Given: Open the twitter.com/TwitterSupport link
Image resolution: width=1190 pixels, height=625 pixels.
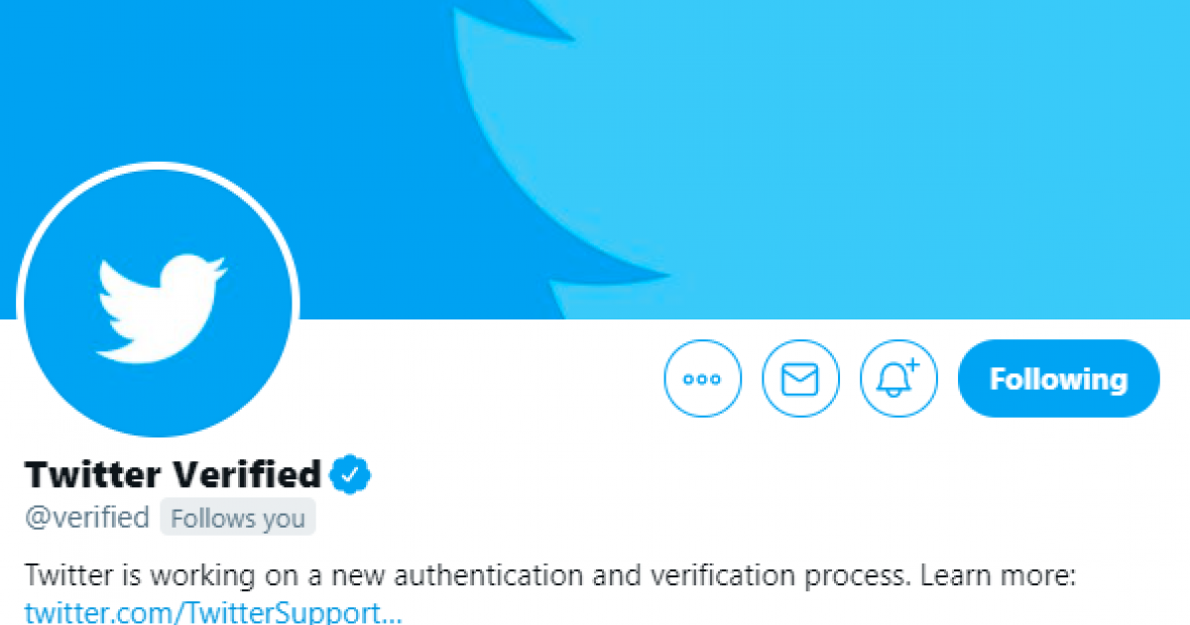Looking at the screenshot, I should pyautogui.click(x=198, y=611).
